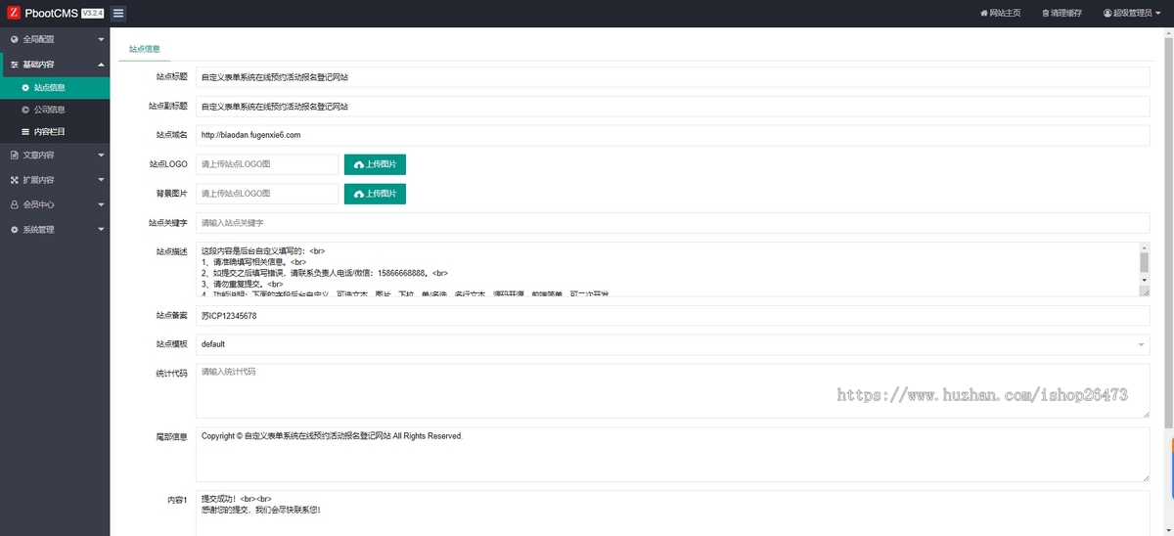Click the red PbootCMS Z logo
This screenshot has height=536, width=1174.
click(15, 13)
